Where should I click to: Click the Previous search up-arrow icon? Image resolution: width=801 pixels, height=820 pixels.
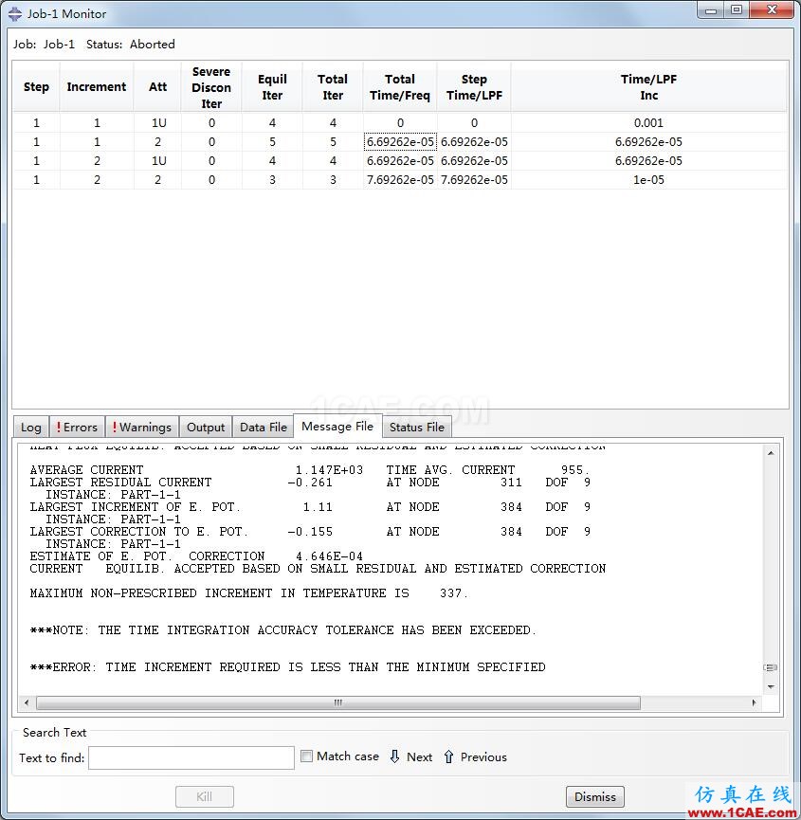coord(448,756)
